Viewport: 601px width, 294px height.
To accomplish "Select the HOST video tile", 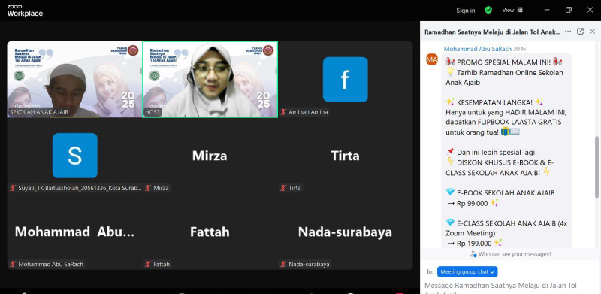I will tap(210, 80).
